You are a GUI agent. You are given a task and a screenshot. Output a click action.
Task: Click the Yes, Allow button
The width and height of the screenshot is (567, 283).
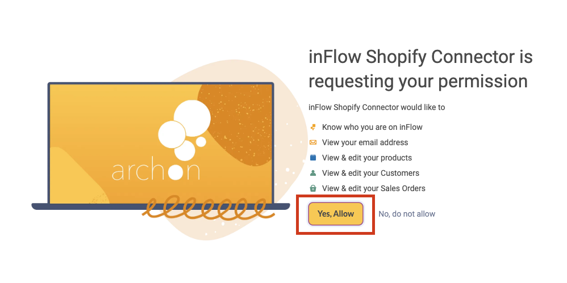(x=336, y=214)
